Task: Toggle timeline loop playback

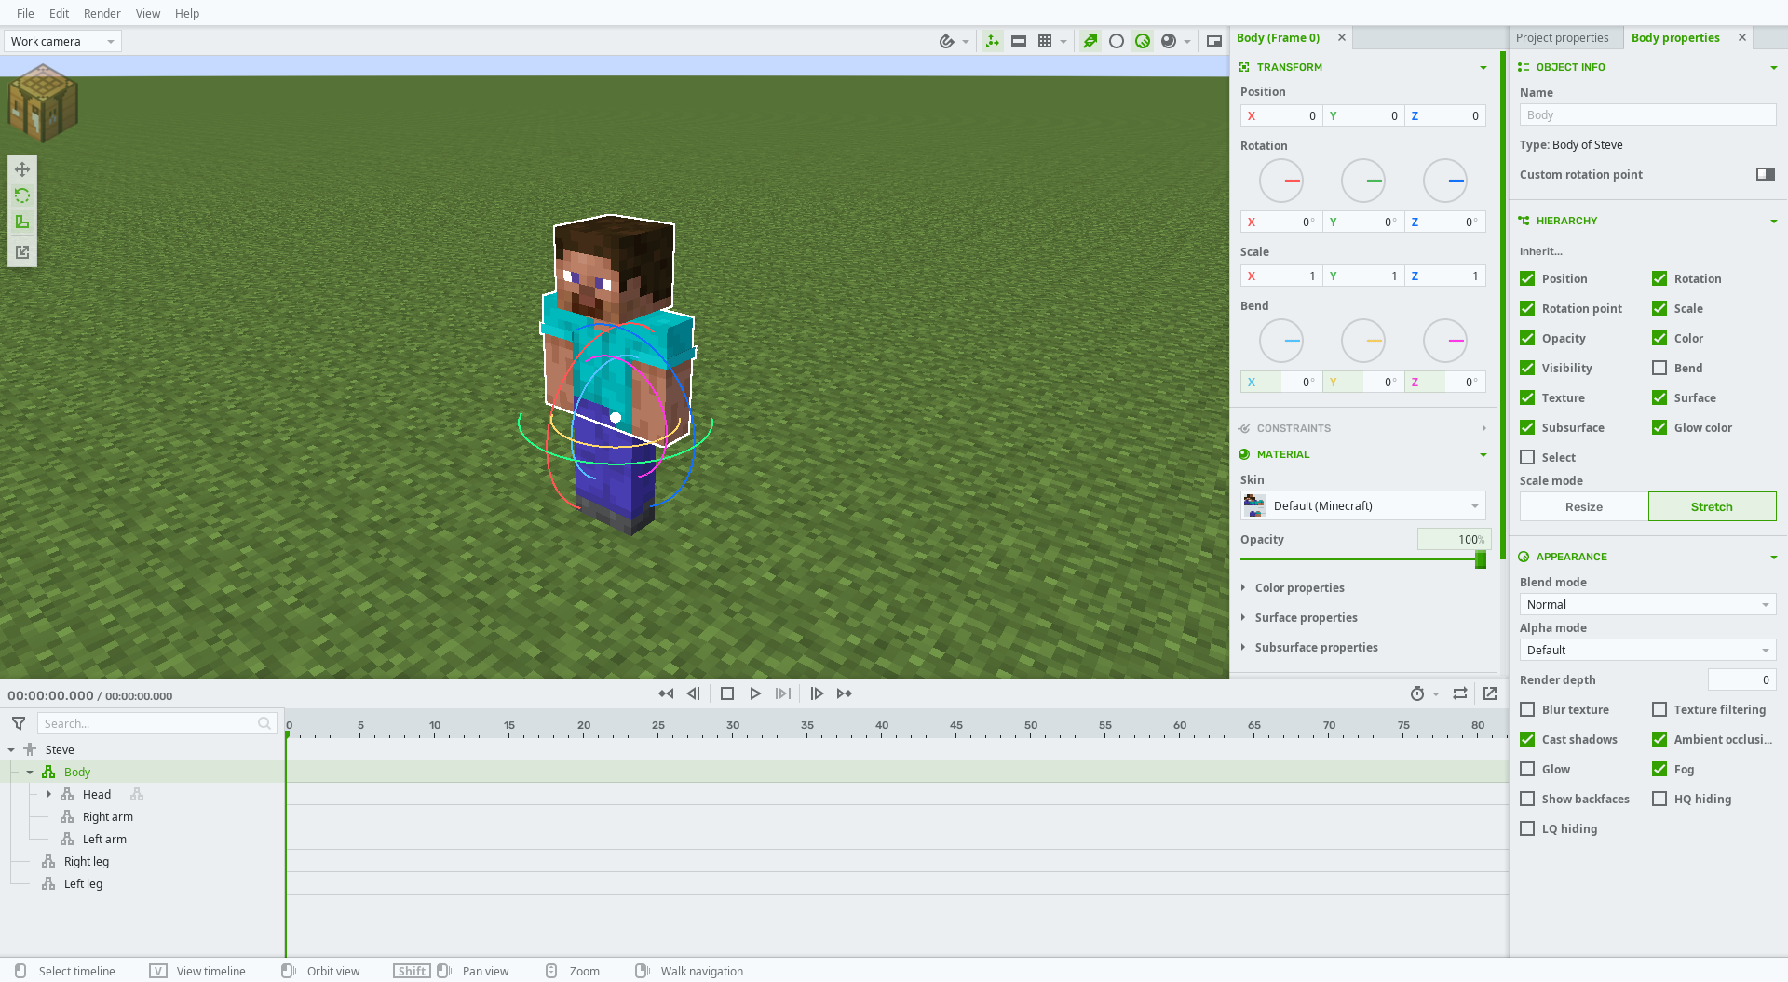Action: pos(1460,693)
